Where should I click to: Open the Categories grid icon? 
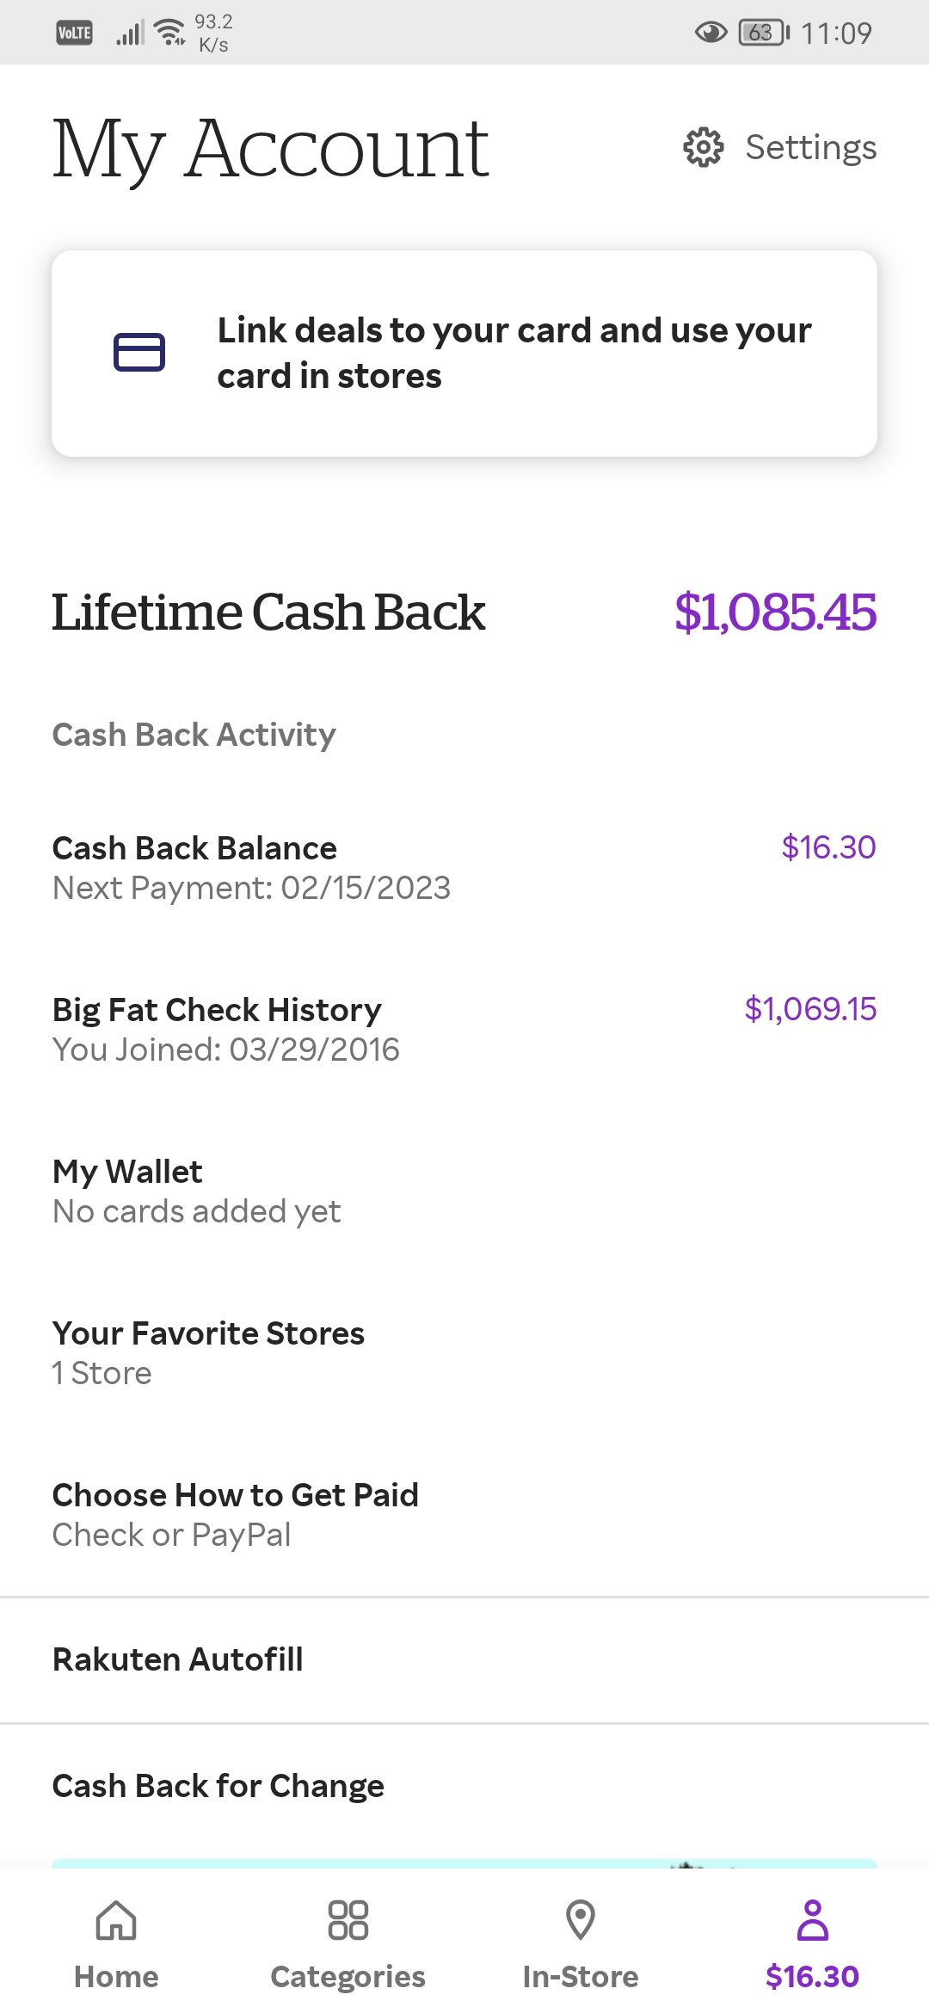(x=348, y=1920)
